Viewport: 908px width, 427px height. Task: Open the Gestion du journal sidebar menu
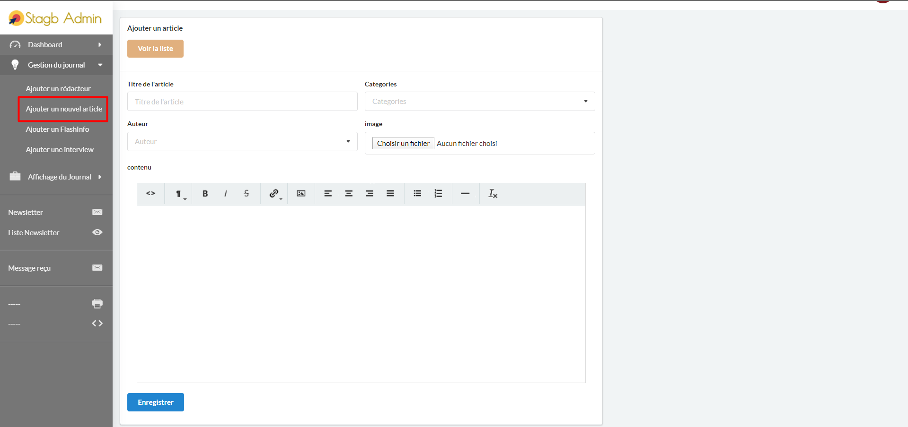56,65
